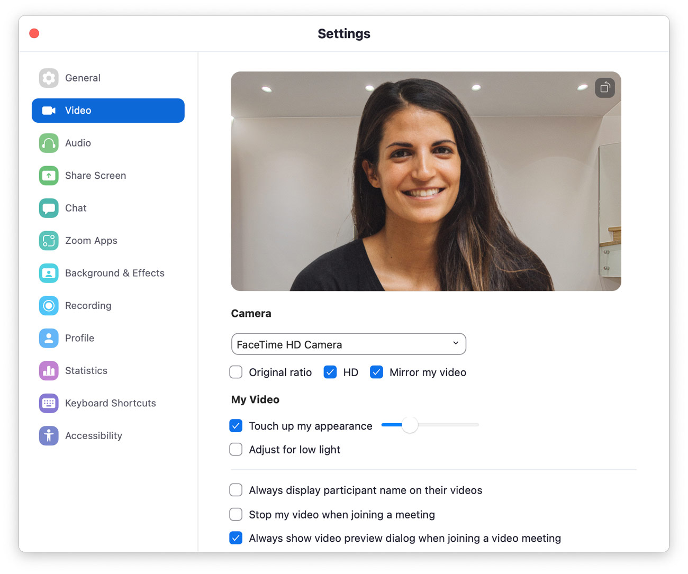
Task: Open the Chat bubble icon
Action: pyautogui.click(x=49, y=208)
